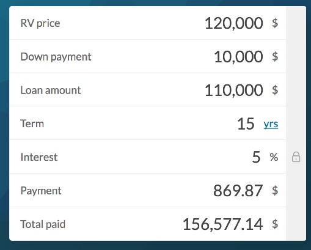Click the Down payment label
The width and height of the screenshot is (311, 250).
click(x=56, y=57)
